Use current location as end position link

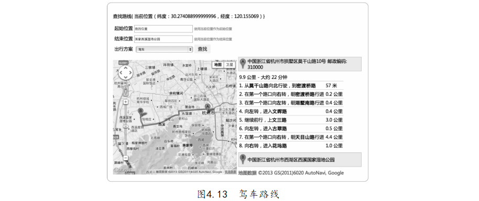click(x=213, y=39)
